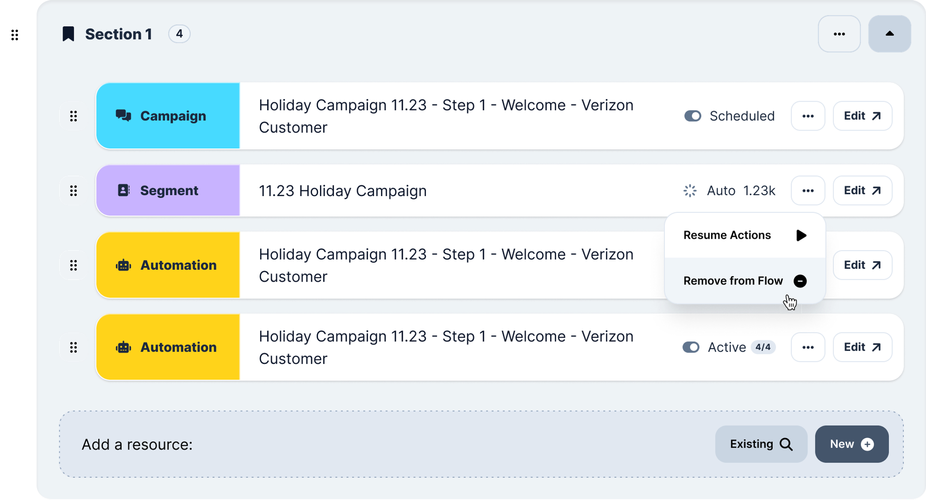Click the Segment auto-refresh spinner icon
Screen dimensions: 926x500
pyautogui.click(x=690, y=191)
